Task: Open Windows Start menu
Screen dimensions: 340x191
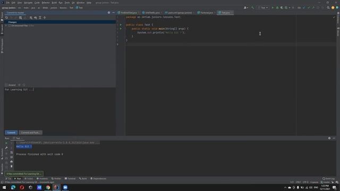Action: [x=4, y=187]
